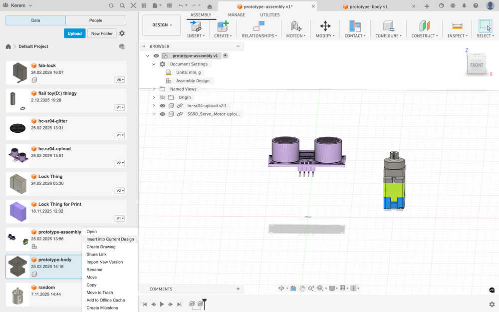Click the Modify move icon
The image size is (499, 312).
point(325,26)
